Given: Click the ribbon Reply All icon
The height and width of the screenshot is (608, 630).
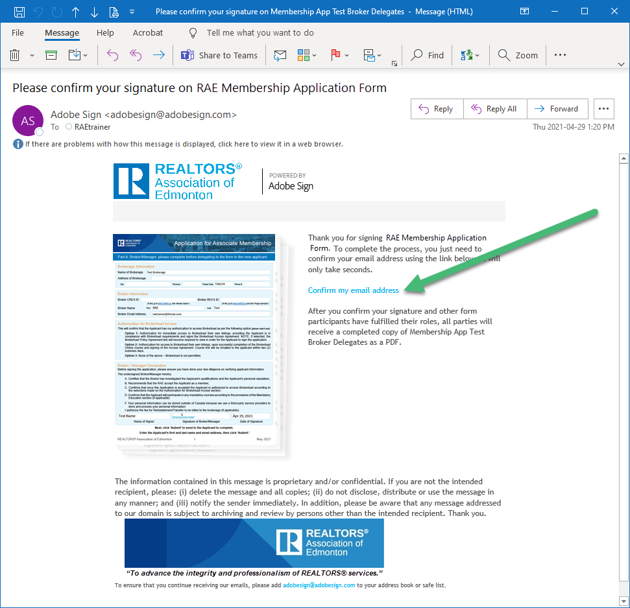Looking at the screenshot, I should click(136, 55).
